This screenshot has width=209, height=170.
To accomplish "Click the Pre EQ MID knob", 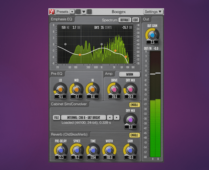I will [76, 90].
